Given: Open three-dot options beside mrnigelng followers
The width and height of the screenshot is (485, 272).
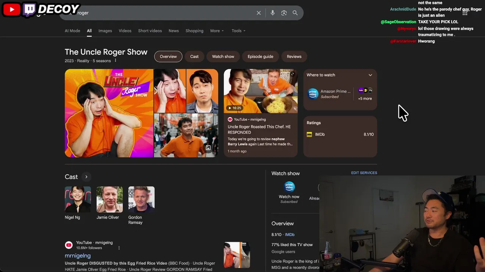Looking at the screenshot, I should pyautogui.click(x=119, y=248).
